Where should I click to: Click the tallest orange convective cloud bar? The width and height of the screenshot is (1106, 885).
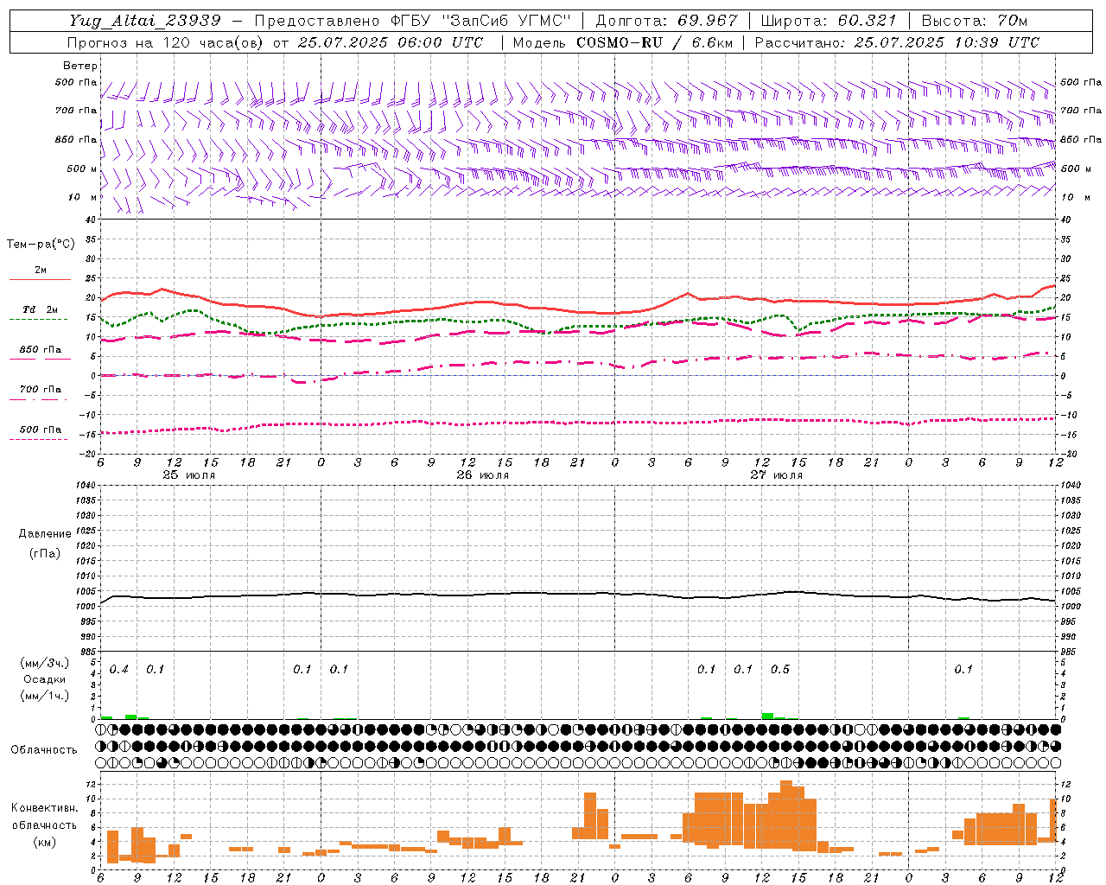[x=786, y=815]
